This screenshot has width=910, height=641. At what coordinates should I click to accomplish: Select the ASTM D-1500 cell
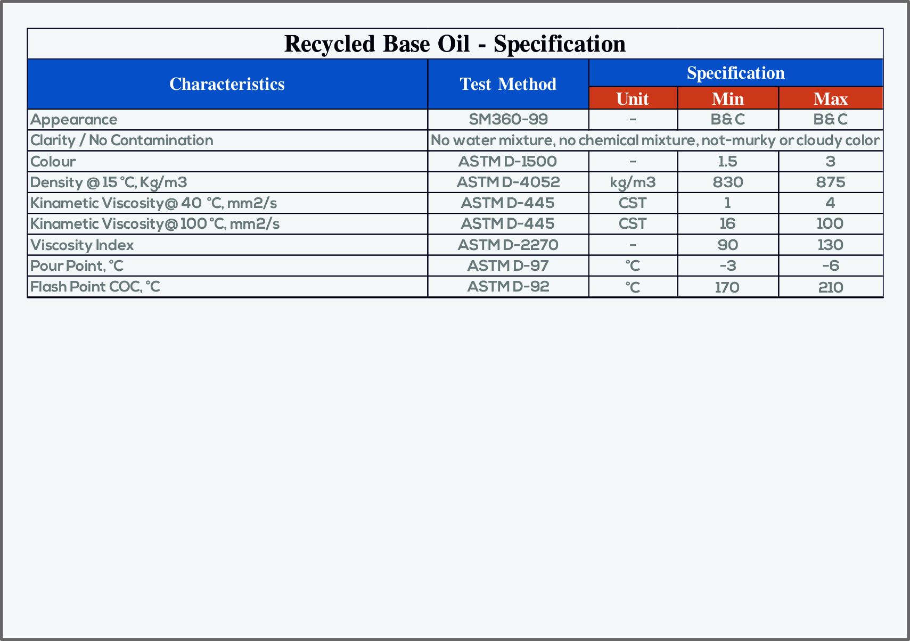pyautogui.click(x=507, y=161)
